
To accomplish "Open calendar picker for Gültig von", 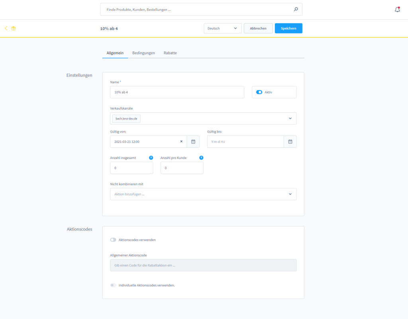I will (x=193, y=141).
